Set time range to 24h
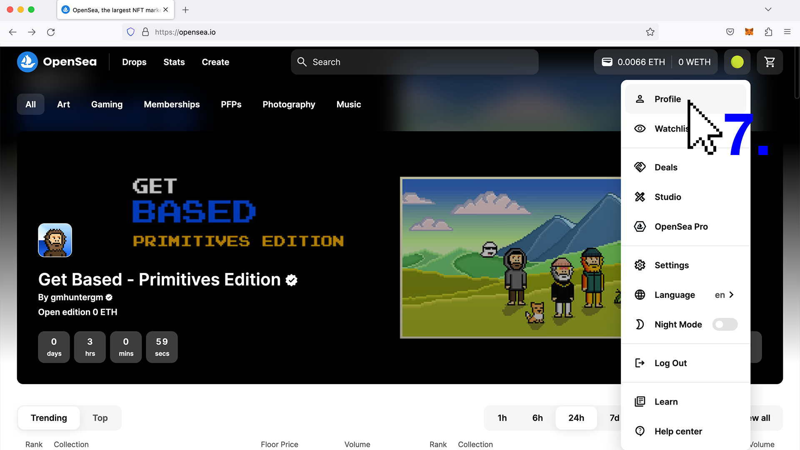Screen dimensions: 800x450 tap(576, 418)
